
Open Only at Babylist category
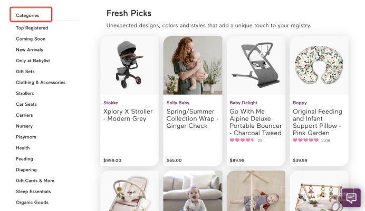pyautogui.click(x=33, y=61)
